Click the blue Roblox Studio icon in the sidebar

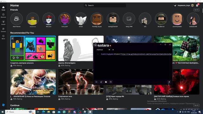pyautogui.click(x=3, y=105)
